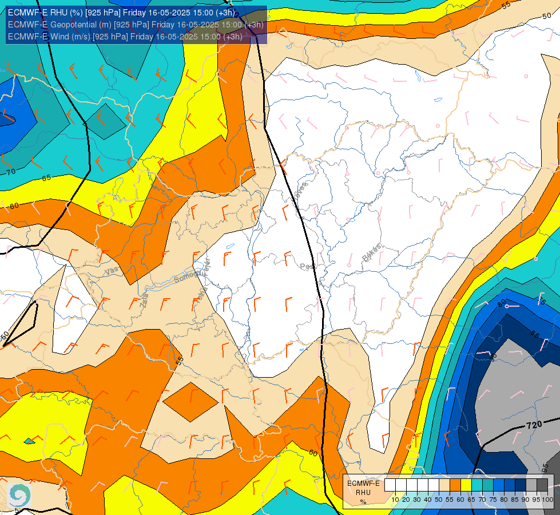The width and height of the screenshot is (560, 515).
Task: Click the white legend swatch between 40 and 50
Action: tap(433, 485)
